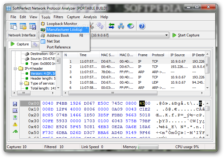The image size is (224, 158).
Task: Open the Analysis menu
Action: (x=90, y=17)
